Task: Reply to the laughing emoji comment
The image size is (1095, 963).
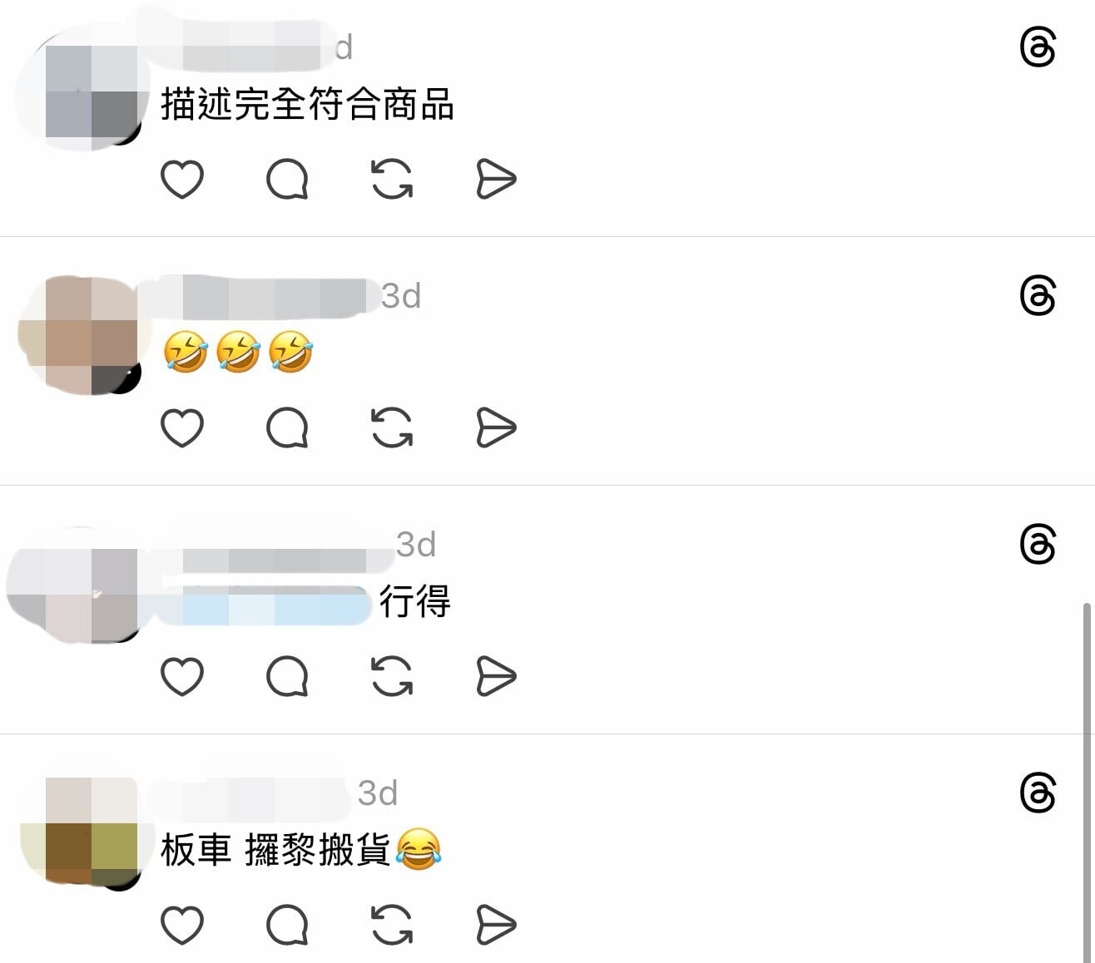Action: (287, 428)
